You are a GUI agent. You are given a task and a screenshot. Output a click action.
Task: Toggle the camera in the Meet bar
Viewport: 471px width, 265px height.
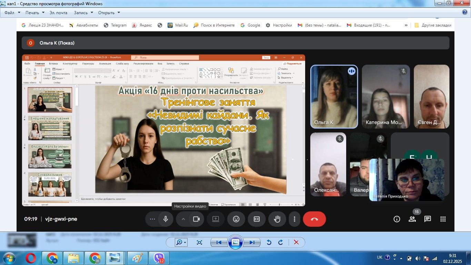196,219
